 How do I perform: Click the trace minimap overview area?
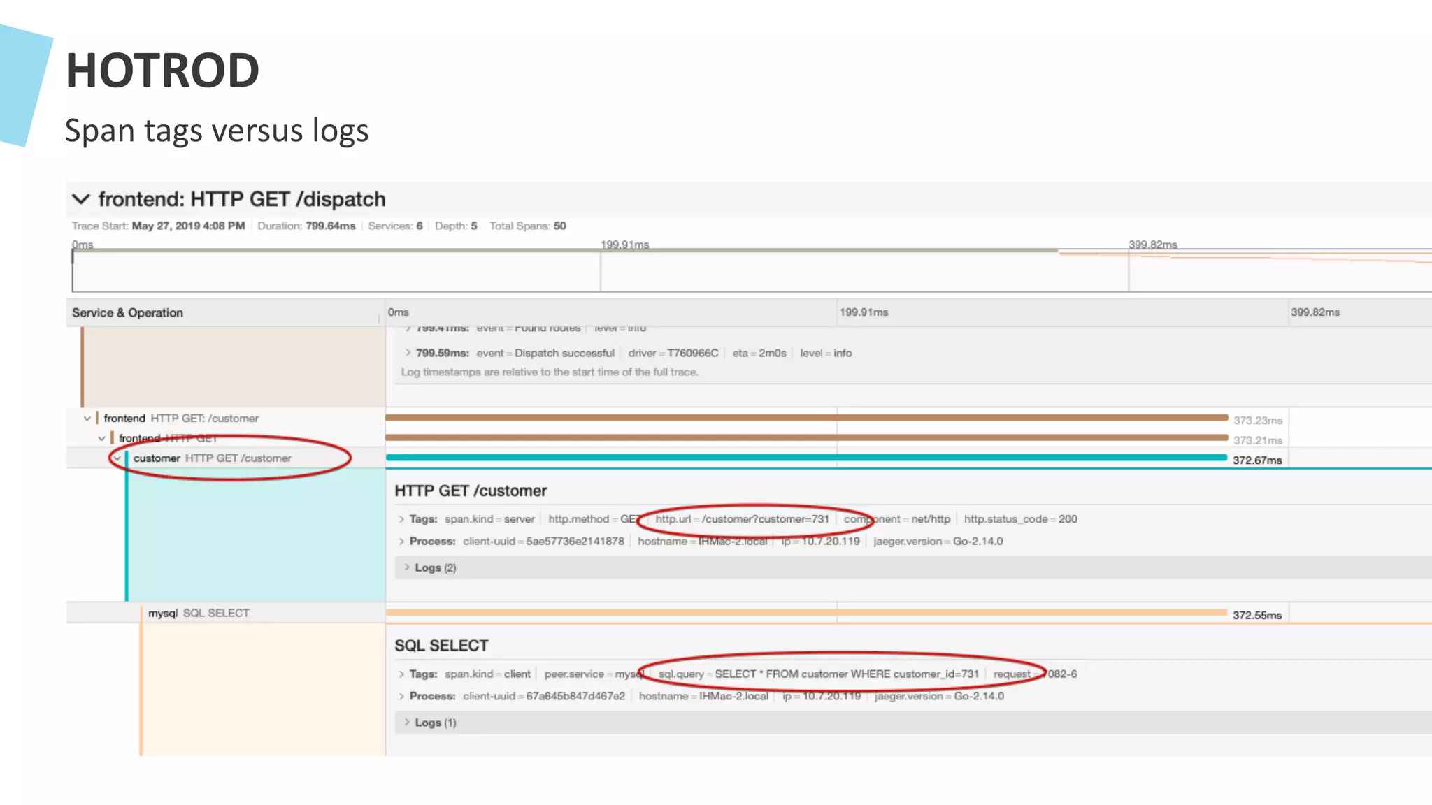click(x=752, y=271)
